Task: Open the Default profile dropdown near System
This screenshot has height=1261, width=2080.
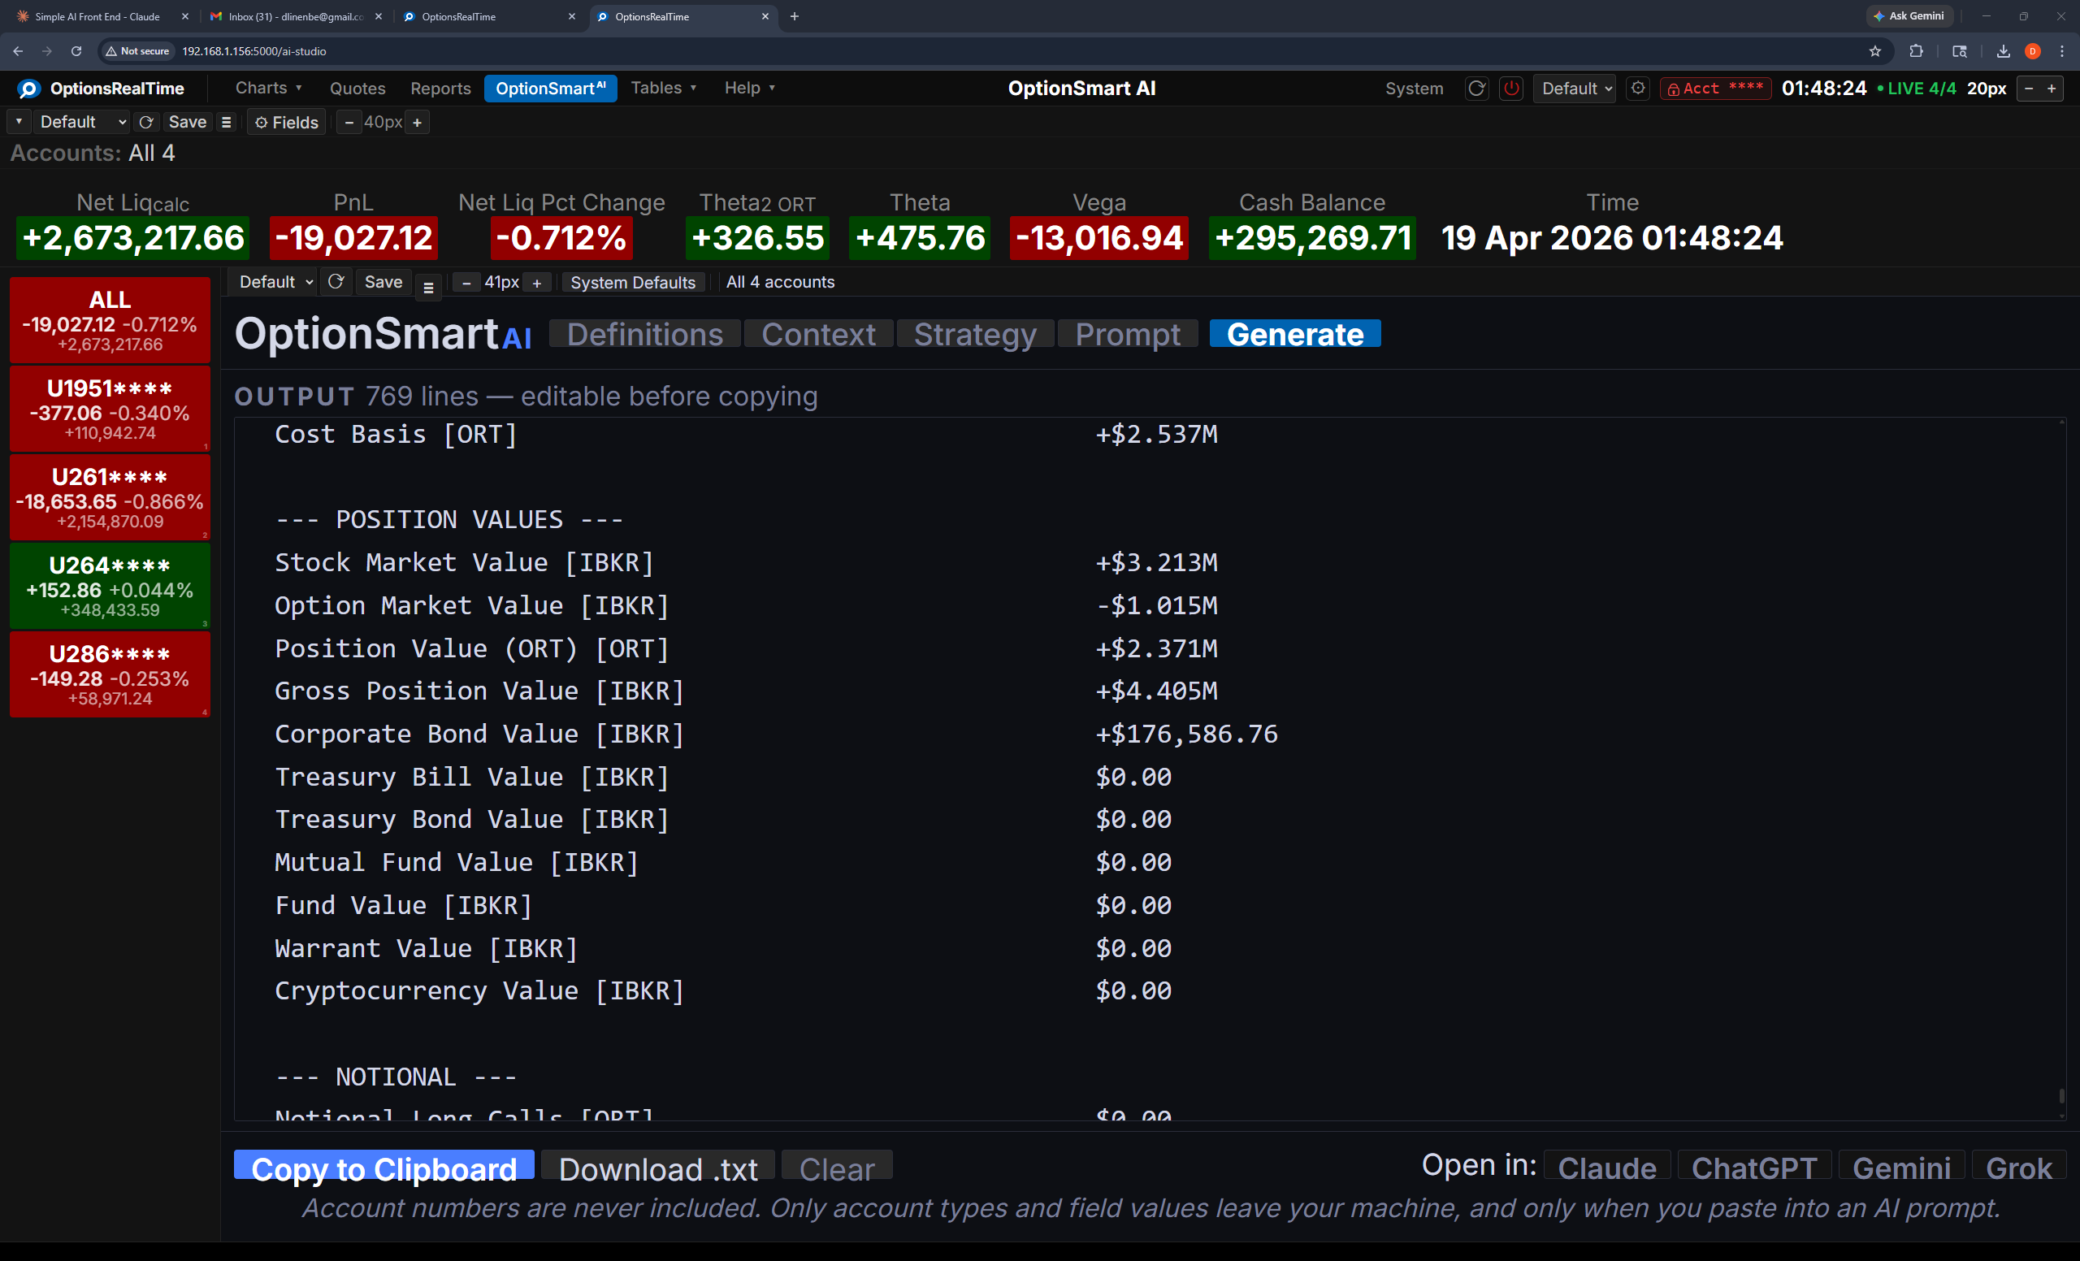Action: coord(1575,89)
